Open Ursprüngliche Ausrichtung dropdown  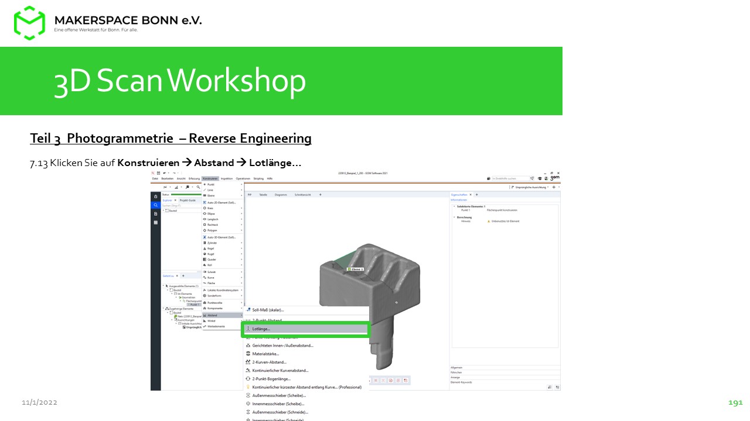[530, 187]
